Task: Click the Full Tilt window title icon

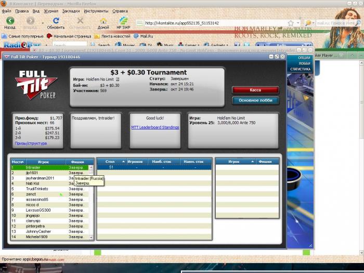Action: tap(7, 57)
